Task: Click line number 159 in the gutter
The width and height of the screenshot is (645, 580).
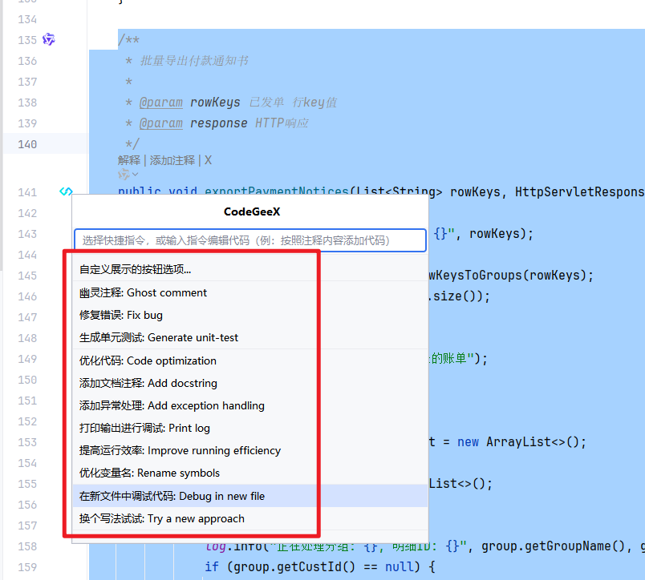Action: click(27, 567)
